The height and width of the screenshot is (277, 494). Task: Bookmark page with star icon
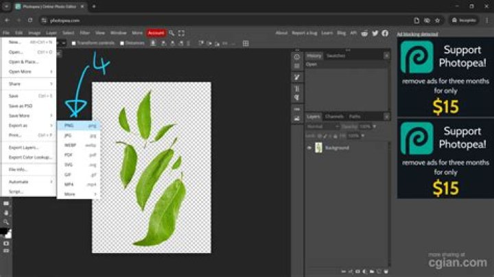click(437, 21)
